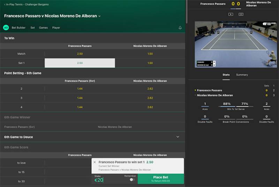Click the Place Bet button
The height and width of the screenshot is (187, 279).
[x=161, y=179]
